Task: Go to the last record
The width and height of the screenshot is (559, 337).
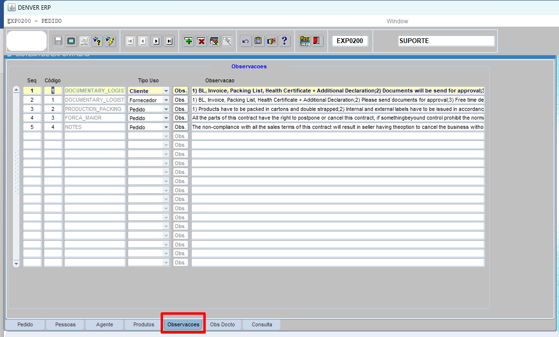Action: pos(169,41)
